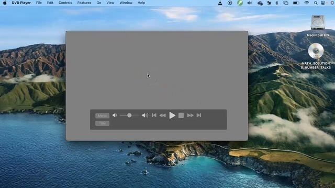Open the Edit menu

pyautogui.click(x=50, y=3)
